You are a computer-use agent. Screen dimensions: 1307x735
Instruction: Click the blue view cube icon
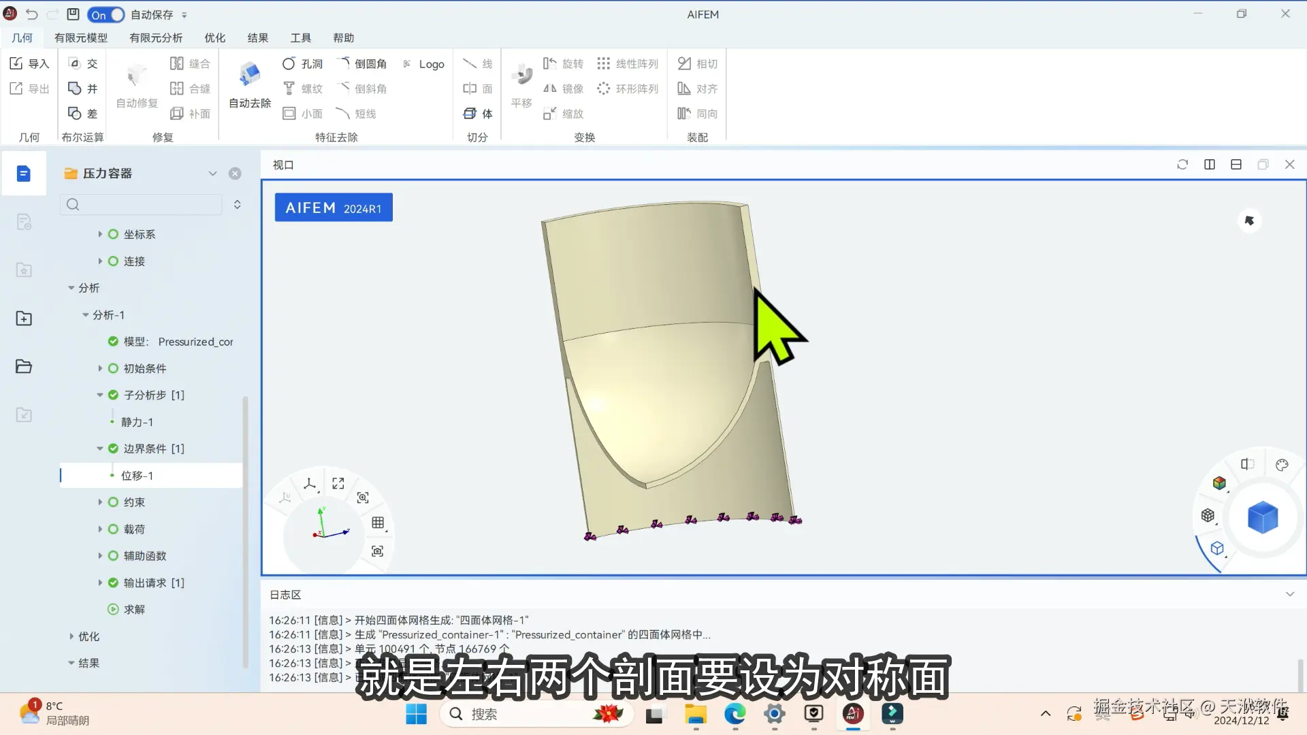click(x=1262, y=518)
